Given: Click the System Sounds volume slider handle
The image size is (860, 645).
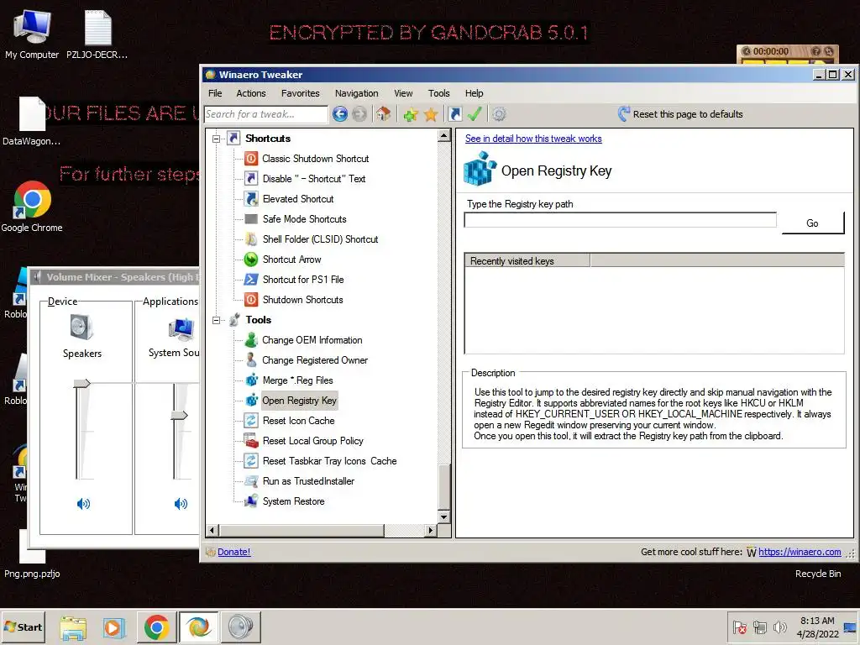Looking at the screenshot, I should pyautogui.click(x=180, y=415).
